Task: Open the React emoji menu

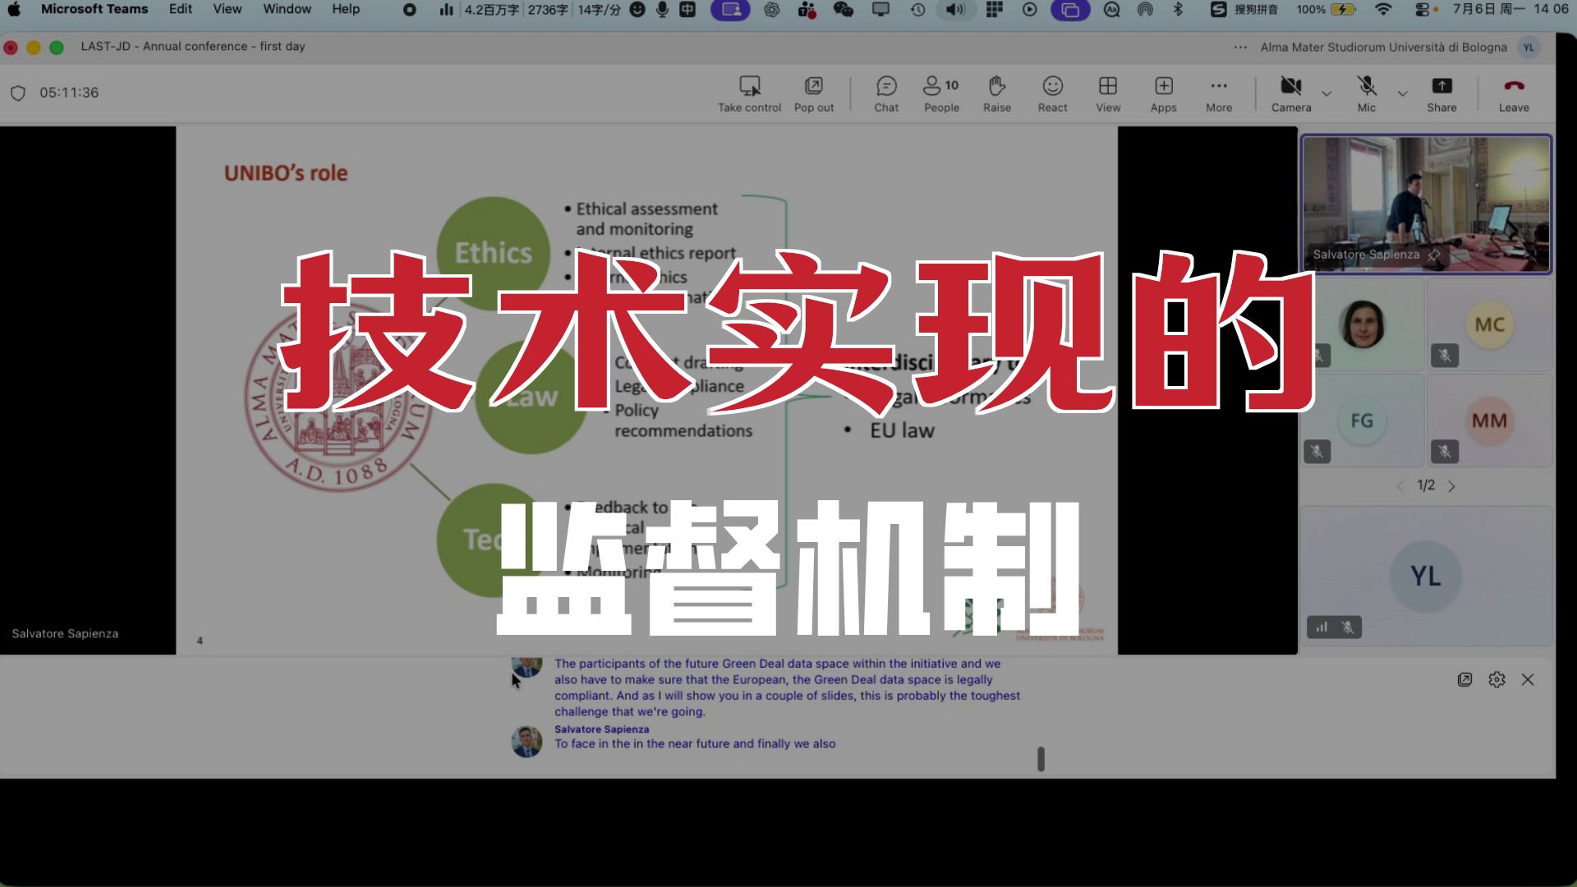Action: click(1052, 94)
